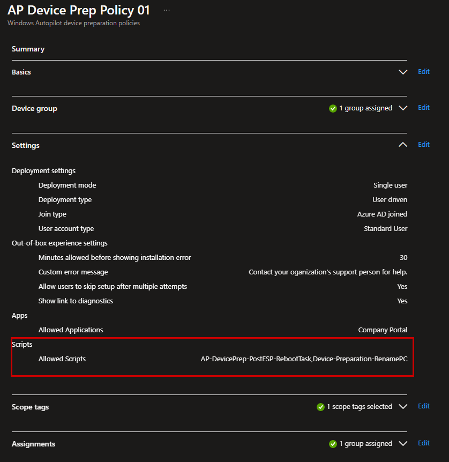Image resolution: width=449 pixels, height=462 pixels.
Task: Expand the Assignments section chevron
Action: coord(403,444)
